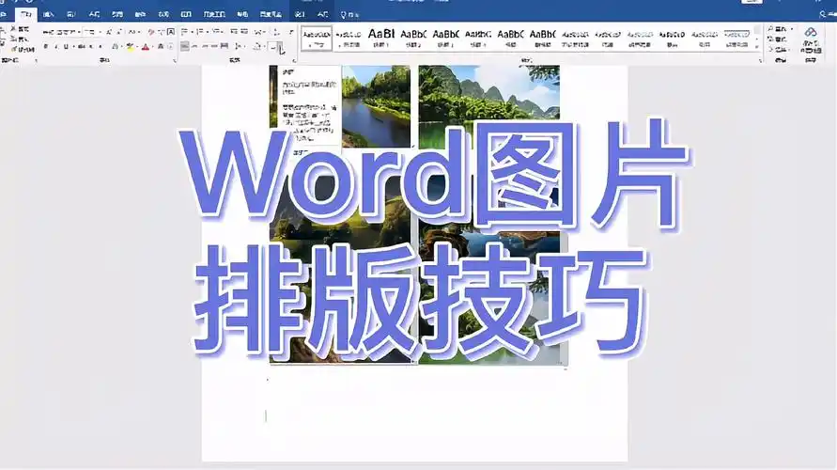Screen dimensions: 837x470
Task: Open the Font dialog launcher
Action: [175, 60]
